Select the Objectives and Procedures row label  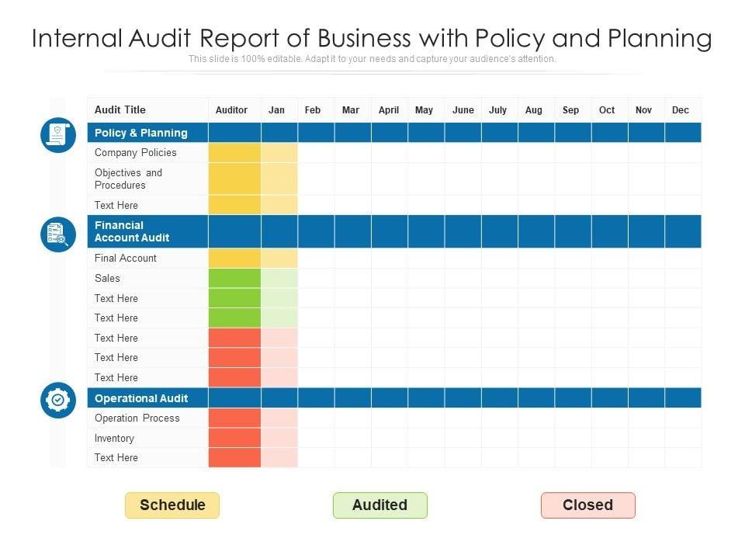pos(129,179)
